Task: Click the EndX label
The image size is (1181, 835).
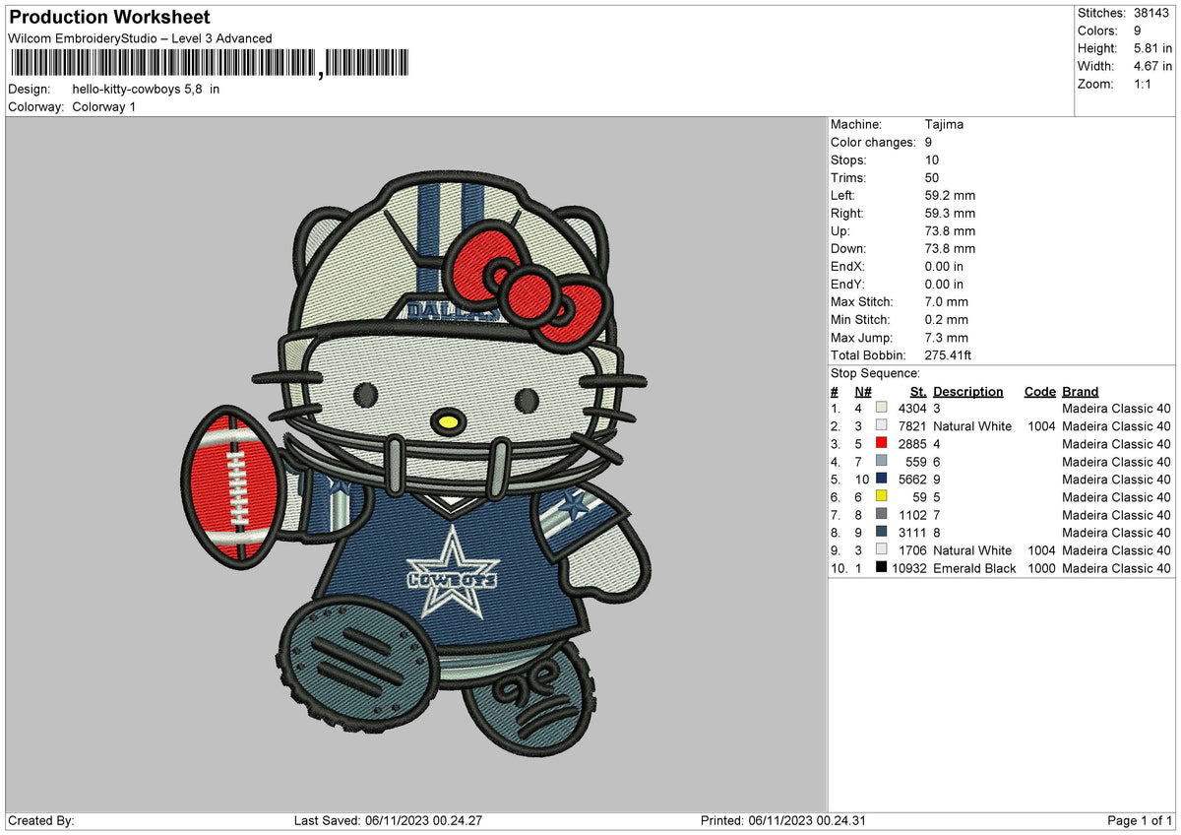Action: pos(848,267)
